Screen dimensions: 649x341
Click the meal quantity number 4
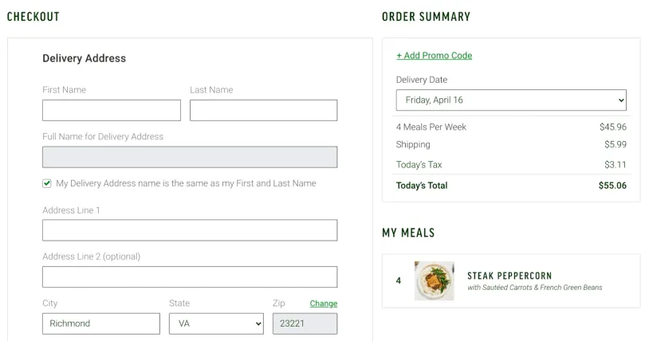coord(399,280)
